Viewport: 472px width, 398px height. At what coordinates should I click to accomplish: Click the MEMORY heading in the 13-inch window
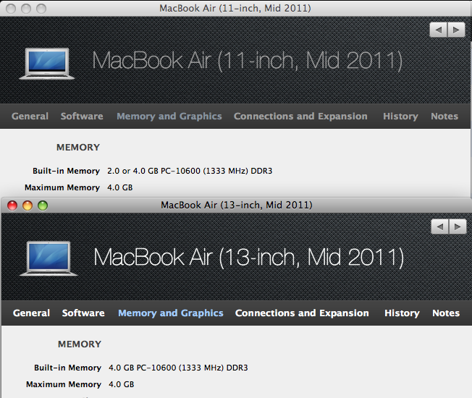point(80,344)
